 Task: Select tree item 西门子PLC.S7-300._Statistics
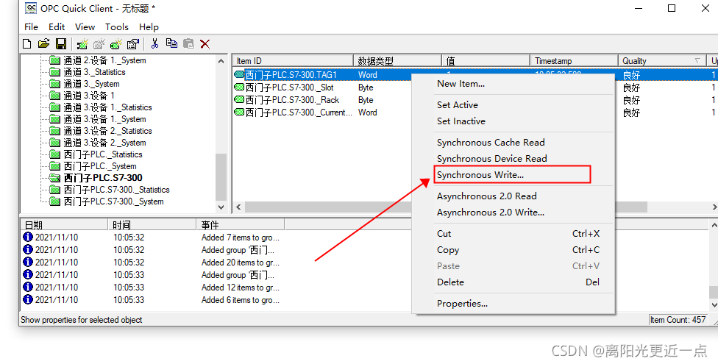click(x=117, y=190)
